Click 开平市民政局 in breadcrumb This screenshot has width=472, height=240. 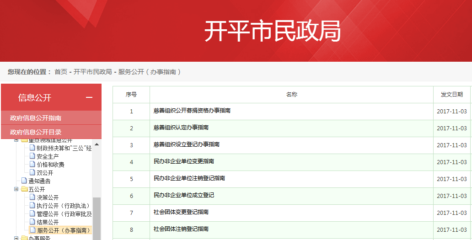click(x=92, y=72)
